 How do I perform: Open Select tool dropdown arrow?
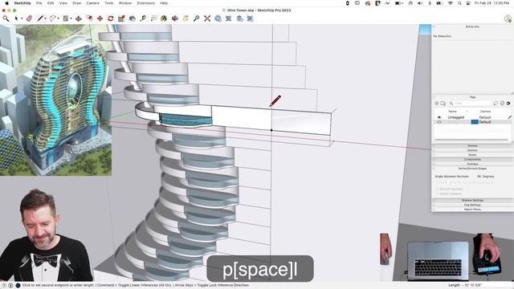(22, 18)
